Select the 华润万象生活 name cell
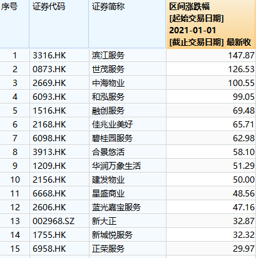 coord(128,166)
